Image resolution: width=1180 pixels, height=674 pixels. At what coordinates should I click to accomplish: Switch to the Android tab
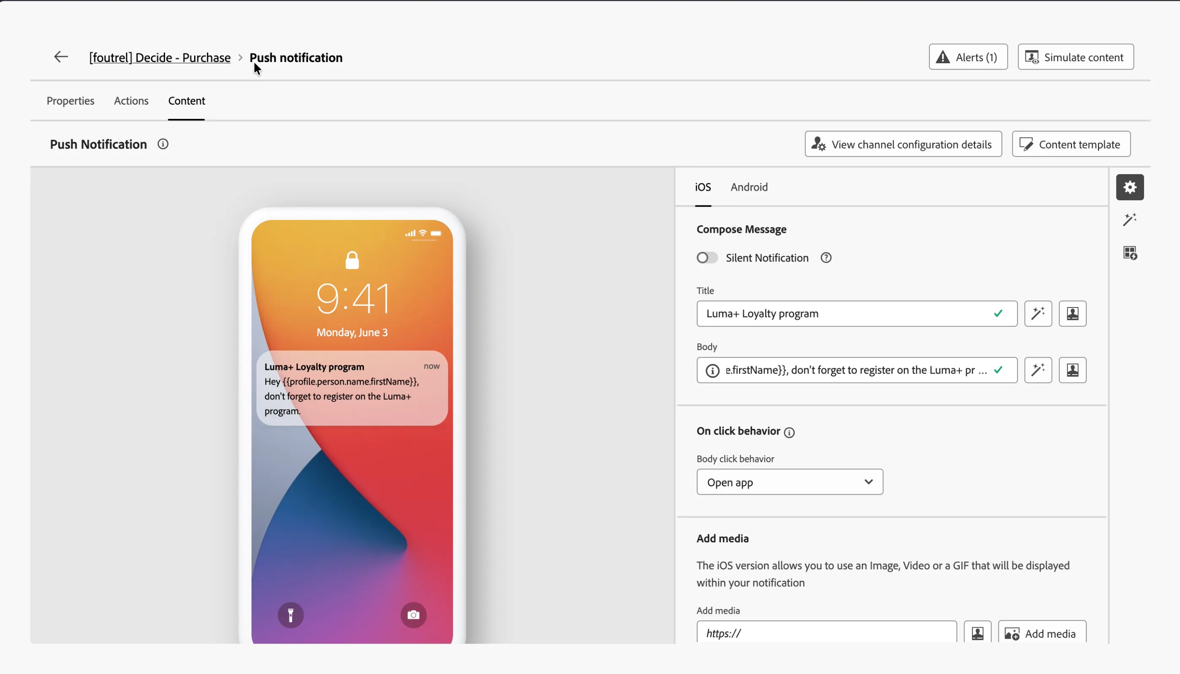[x=749, y=187]
